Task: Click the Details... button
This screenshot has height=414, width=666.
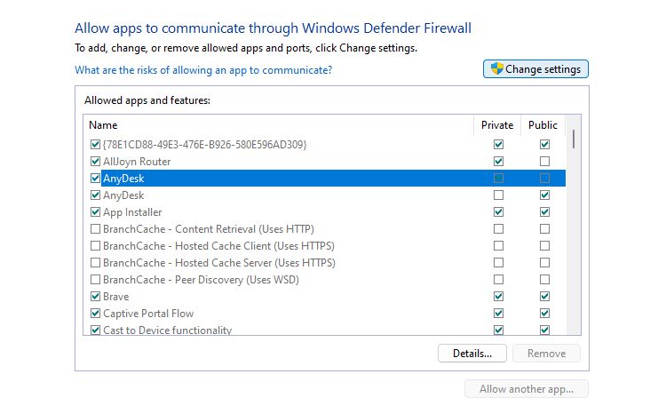Action: click(472, 353)
